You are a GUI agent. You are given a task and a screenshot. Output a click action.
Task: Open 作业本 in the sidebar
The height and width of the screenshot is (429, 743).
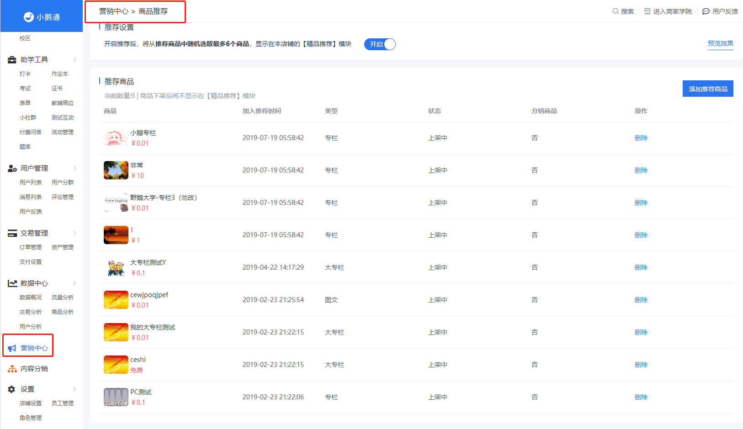pyautogui.click(x=60, y=74)
